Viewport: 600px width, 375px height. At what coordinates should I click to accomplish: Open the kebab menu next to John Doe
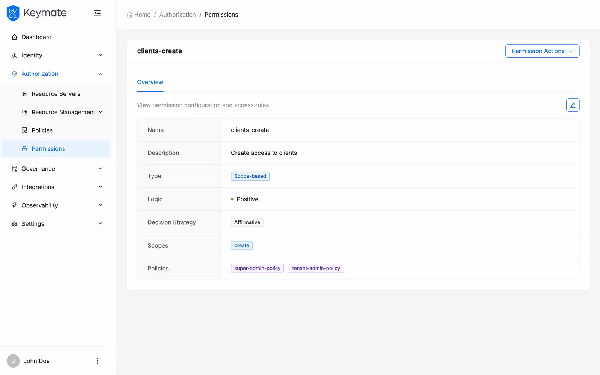pyautogui.click(x=97, y=360)
